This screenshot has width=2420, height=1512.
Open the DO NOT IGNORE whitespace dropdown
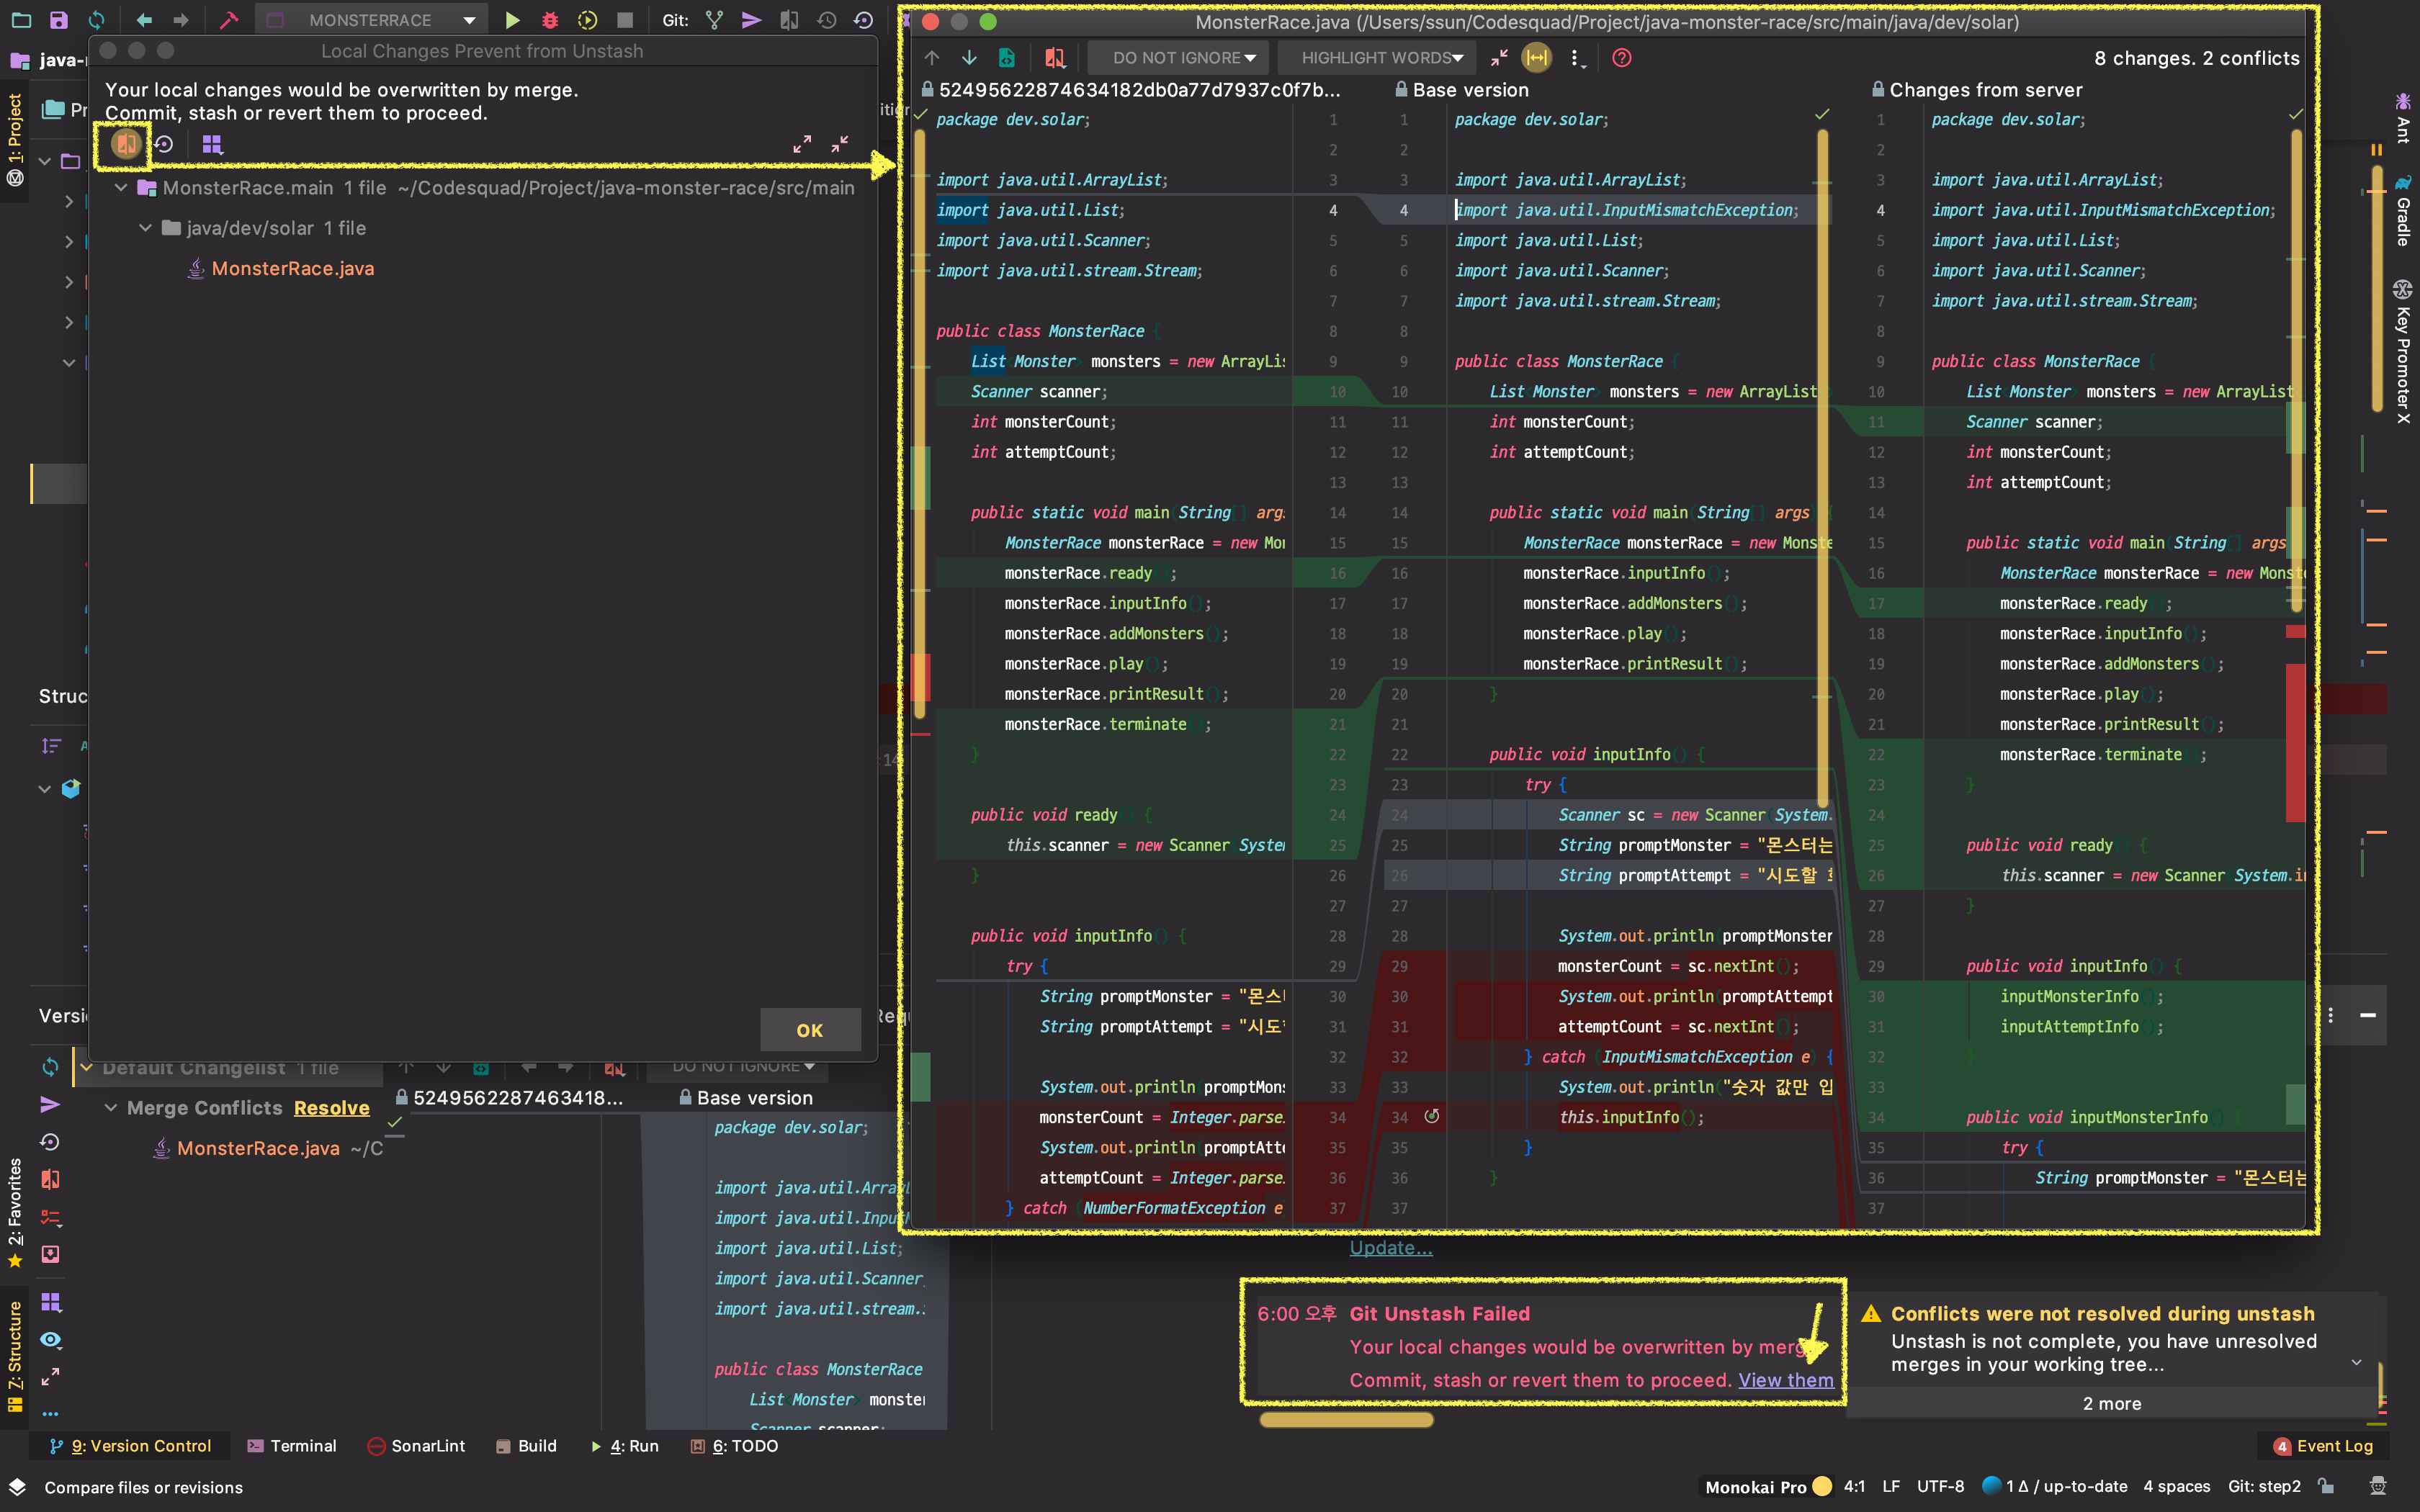tap(1181, 58)
